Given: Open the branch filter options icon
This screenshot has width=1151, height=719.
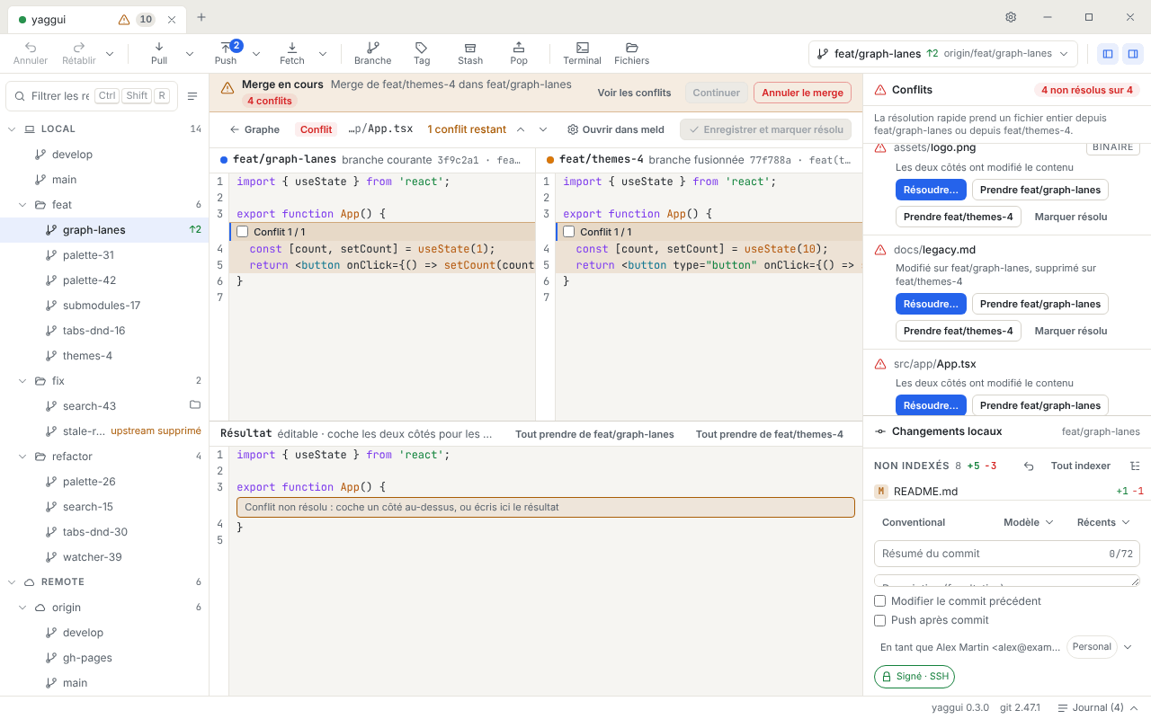Looking at the screenshot, I should point(192,96).
